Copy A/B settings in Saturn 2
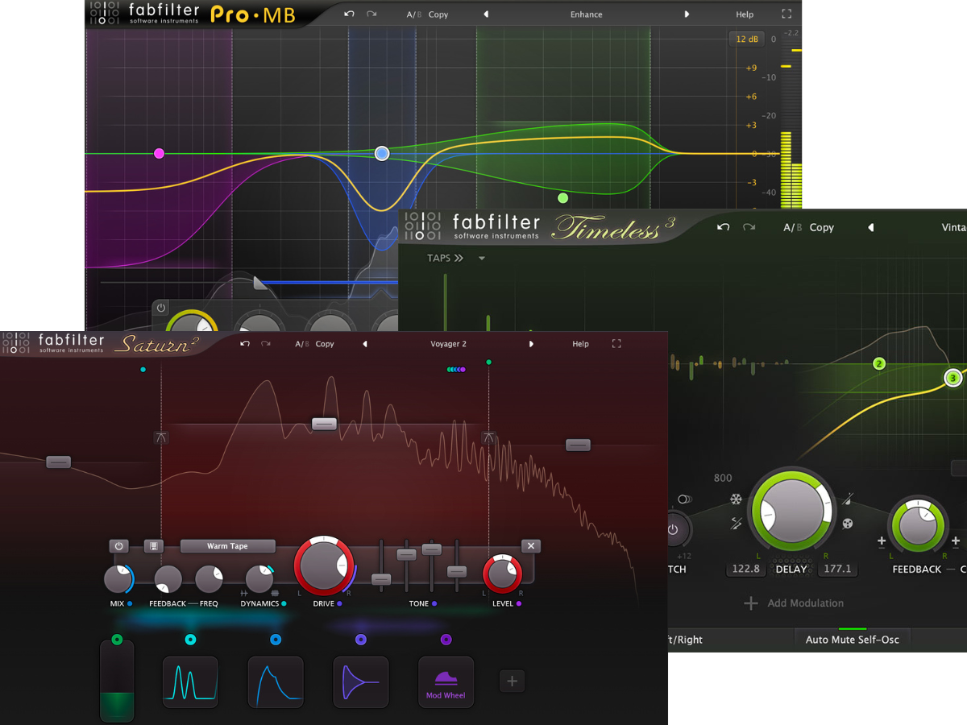The height and width of the screenshot is (725, 967). coord(325,344)
